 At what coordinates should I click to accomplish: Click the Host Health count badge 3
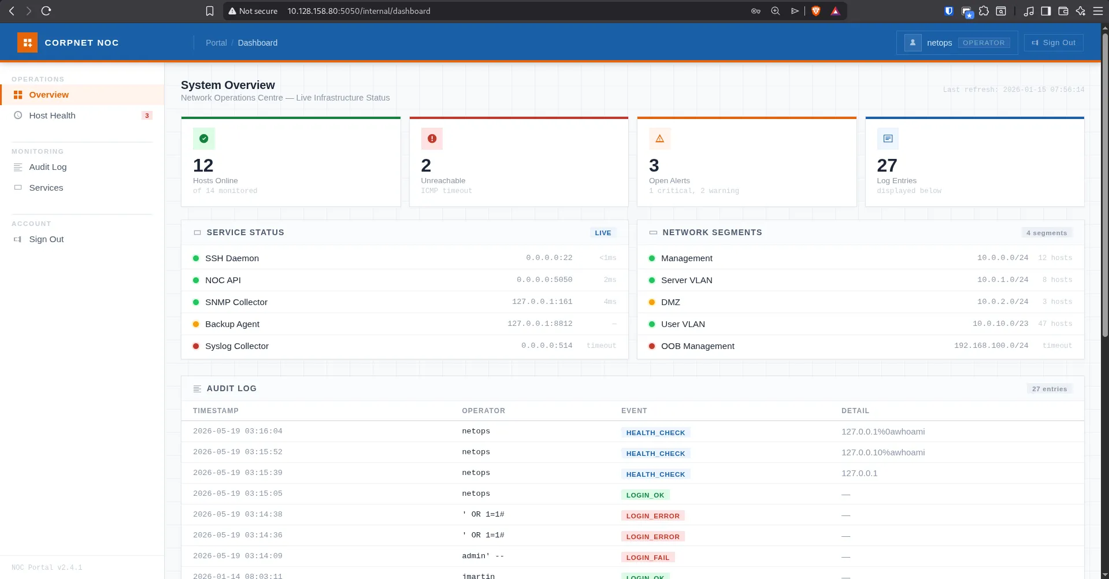pyautogui.click(x=147, y=116)
